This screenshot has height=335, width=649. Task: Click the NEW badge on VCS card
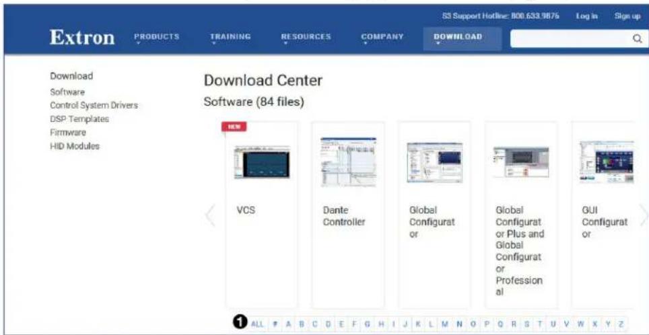(234, 127)
